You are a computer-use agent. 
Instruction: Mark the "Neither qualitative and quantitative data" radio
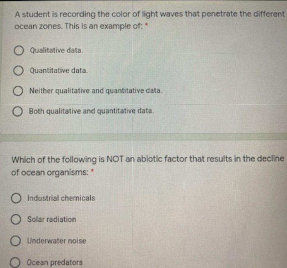[18, 91]
